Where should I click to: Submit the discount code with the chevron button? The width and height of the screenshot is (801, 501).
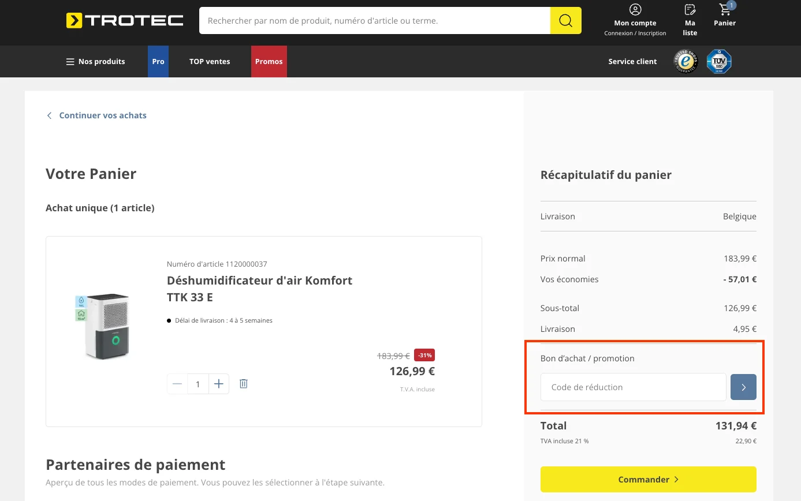(743, 387)
